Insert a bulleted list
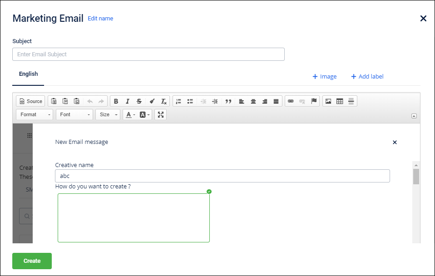Image resolution: width=435 pixels, height=276 pixels. pyautogui.click(x=190, y=101)
